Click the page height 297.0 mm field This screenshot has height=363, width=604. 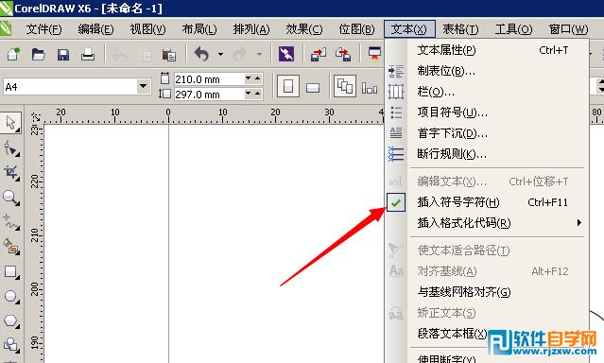[x=209, y=94]
